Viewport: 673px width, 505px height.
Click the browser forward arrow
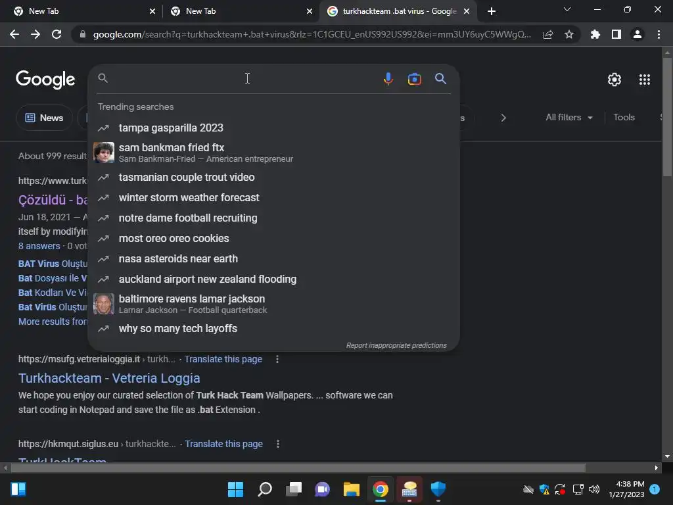coord(35,34)
